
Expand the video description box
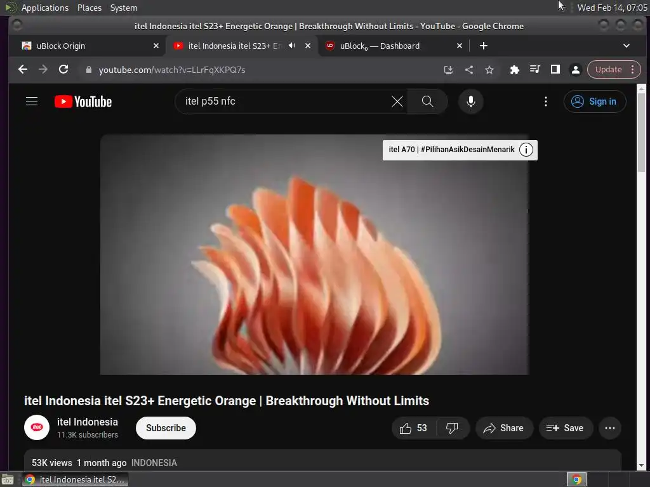pyautogui.click(x=322, y=460)
